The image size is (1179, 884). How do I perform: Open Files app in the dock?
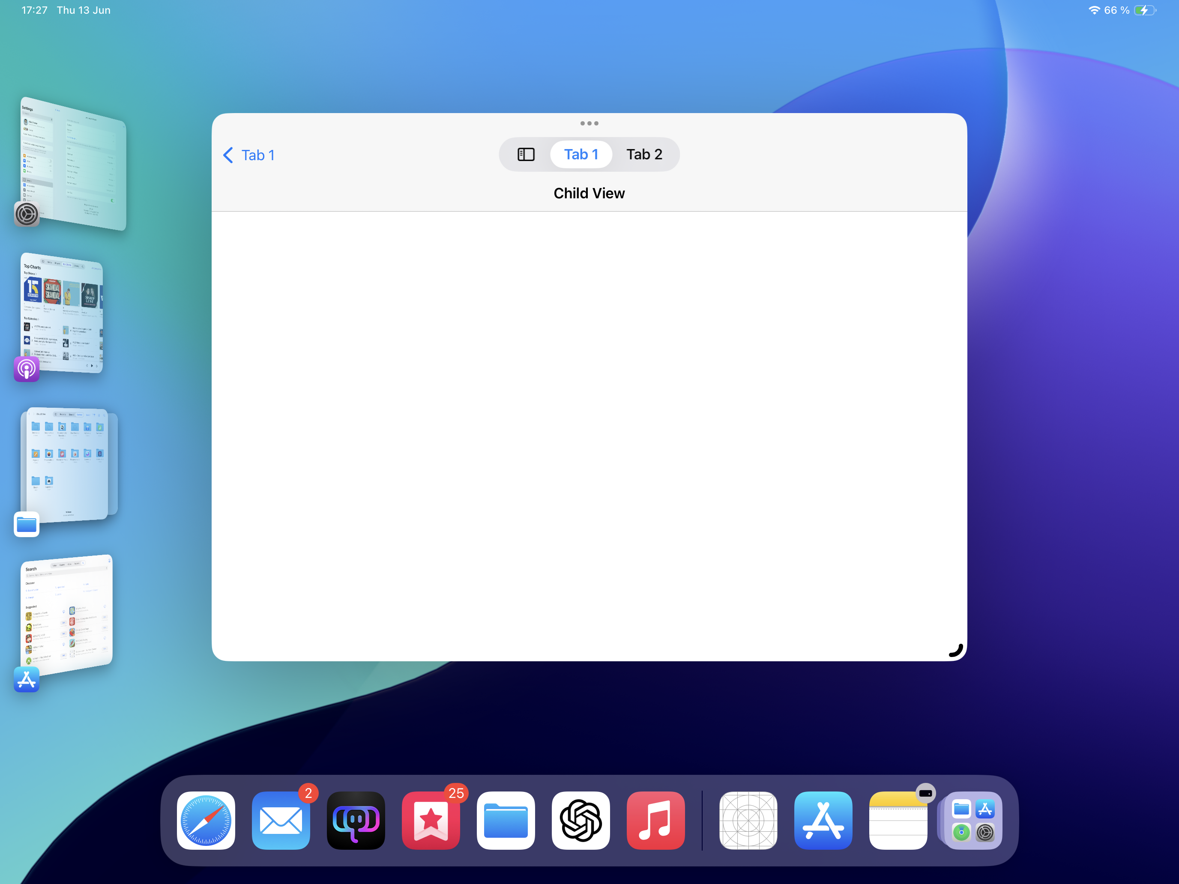point(506,820)
